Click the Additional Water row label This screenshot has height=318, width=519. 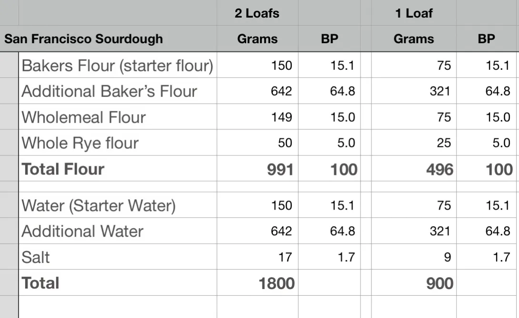82,231
